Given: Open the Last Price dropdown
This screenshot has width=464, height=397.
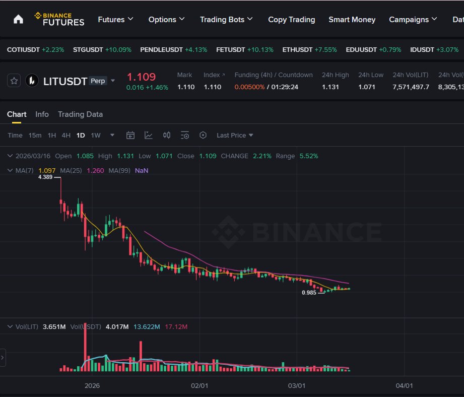Looking at the screenshot, I should coord(235,135).
